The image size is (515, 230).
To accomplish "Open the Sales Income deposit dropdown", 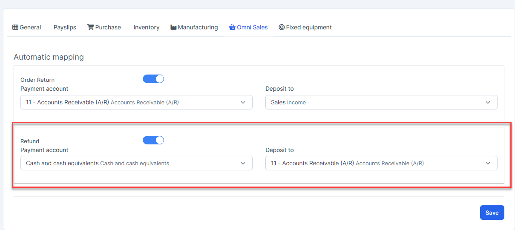I will coord(381,102).
